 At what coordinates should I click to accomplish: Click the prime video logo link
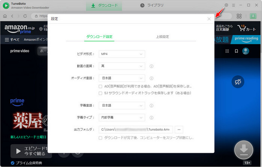coord(20,51)
